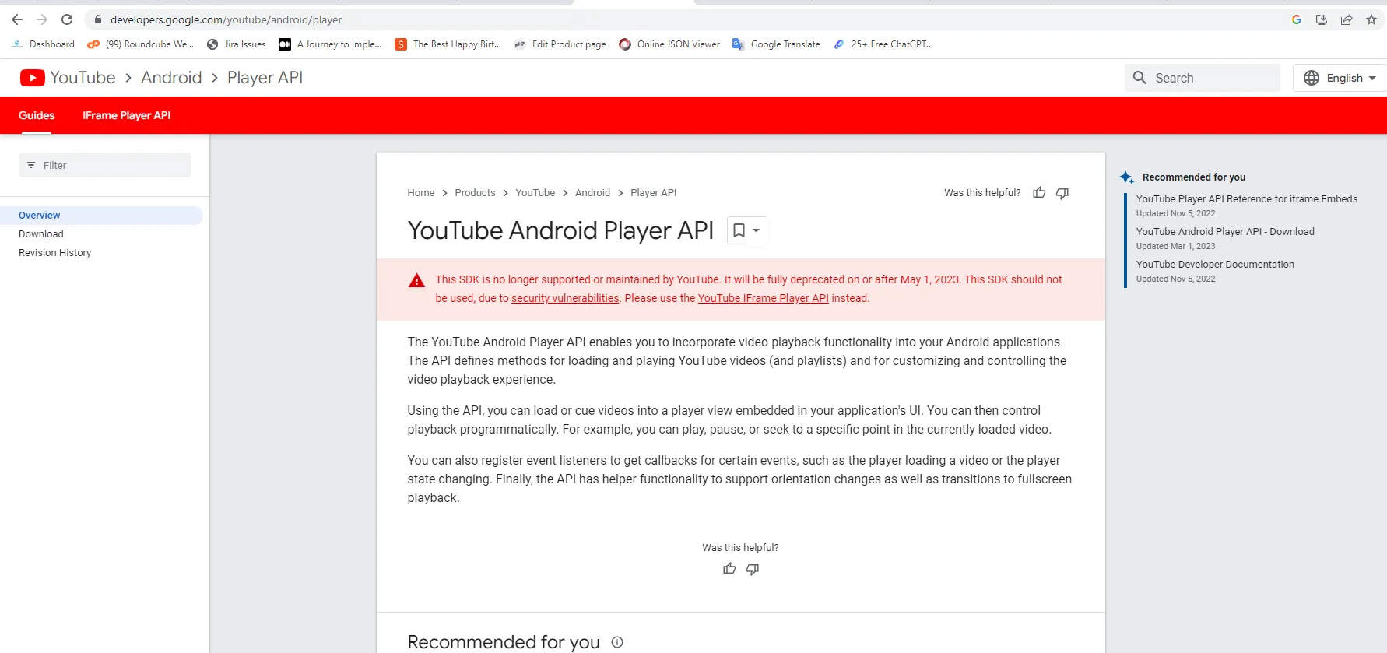The image size is (1387, 653).
Task: View site info via the padlock icon
Action: (x=98, y=19)
